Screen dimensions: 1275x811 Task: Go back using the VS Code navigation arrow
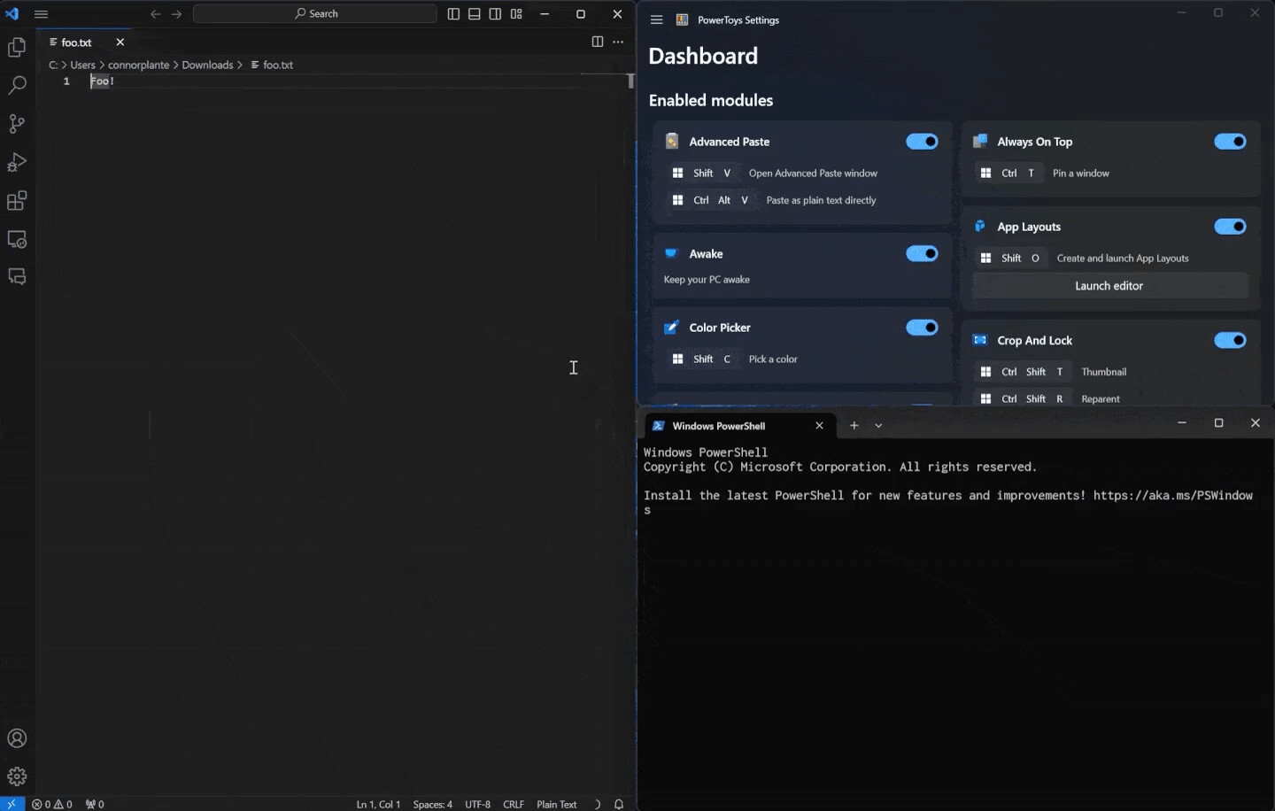[156, 14]
